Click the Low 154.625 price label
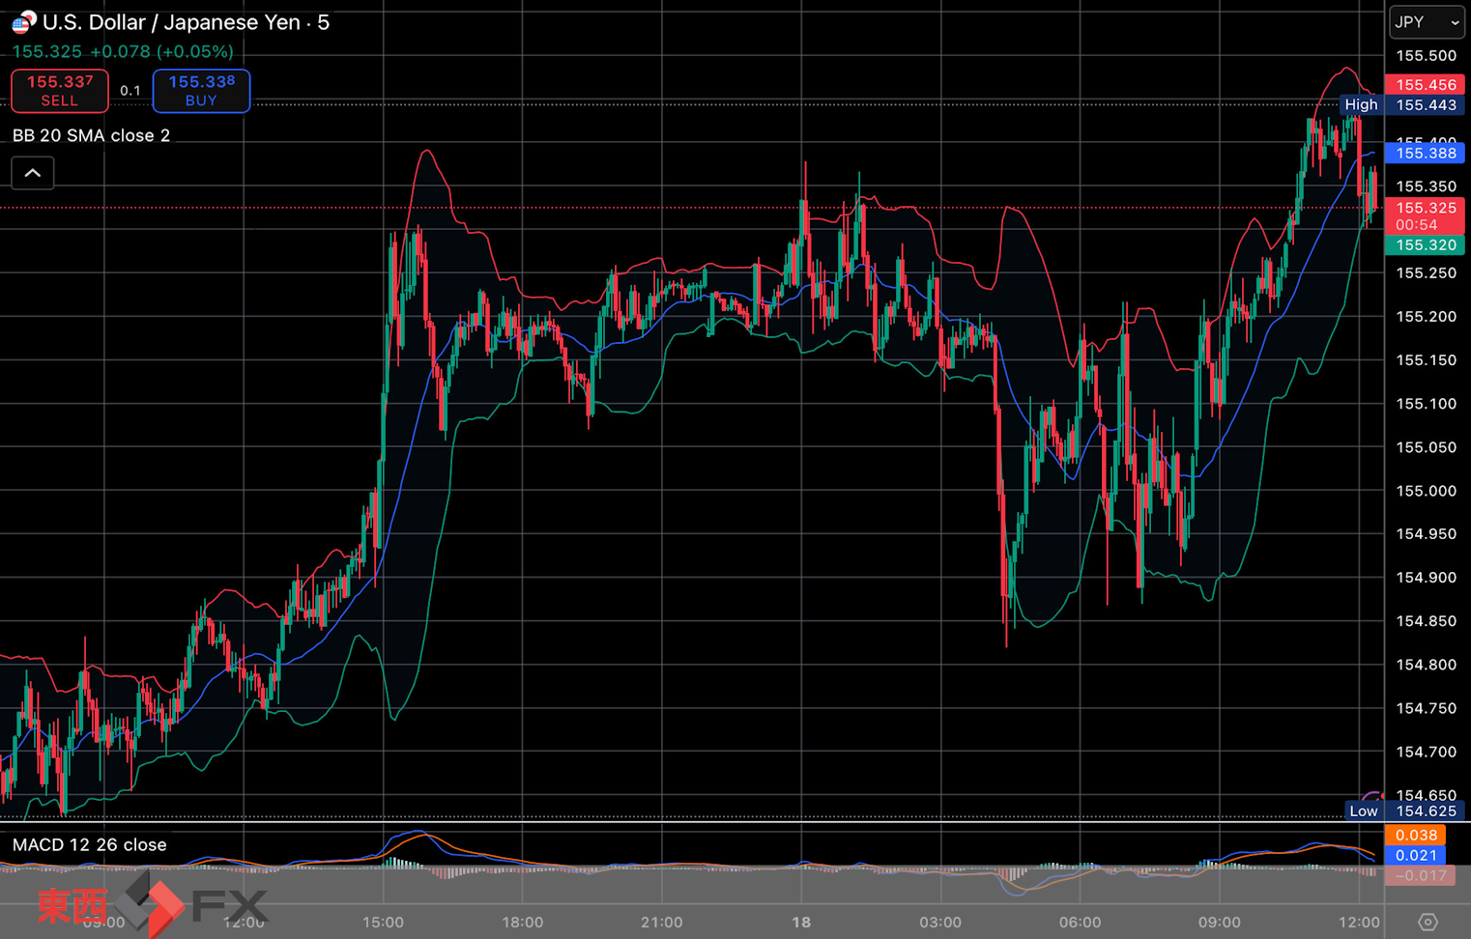The image size is (1471, 939). pyautogui.click(x=1405, y=811)
